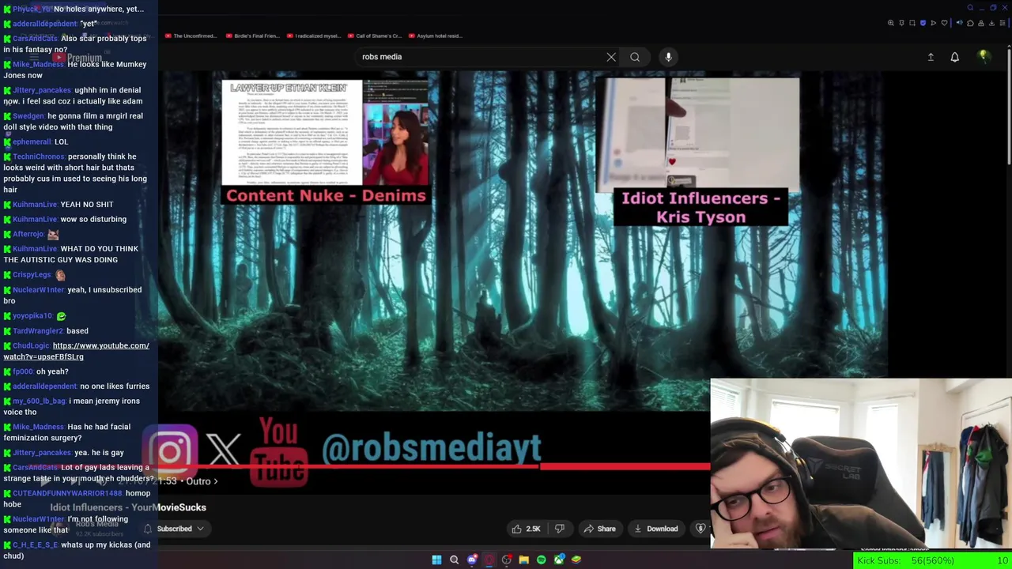Click username Swedgen in chat
This screenshot has width=1012, height=569.
(x=28, y=116)
